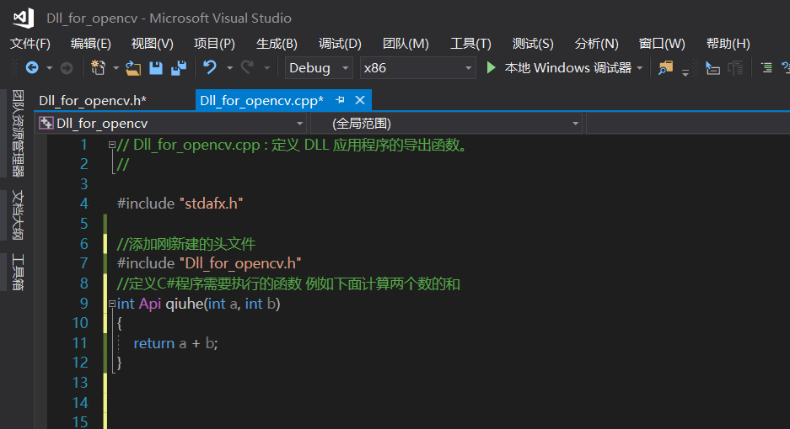This screenshot has height=429, width=790.
Task: Select the Dll_for_opencv.cpp tab
Action: (x=261, y=101)
